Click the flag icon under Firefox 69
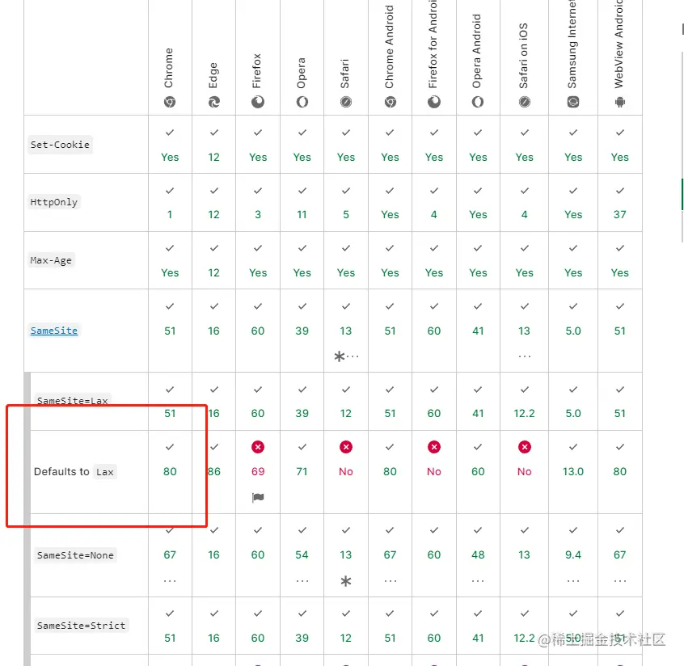Screen dimensions: 684x666 tap(258, 498)
